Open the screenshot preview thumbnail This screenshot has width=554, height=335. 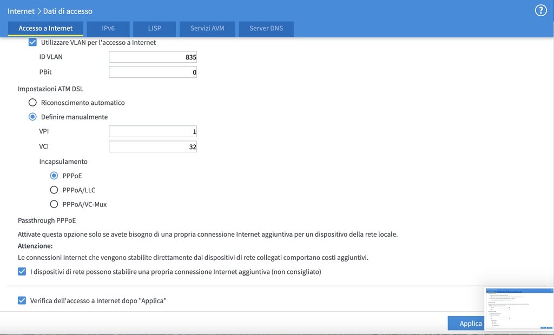(519, 308)
